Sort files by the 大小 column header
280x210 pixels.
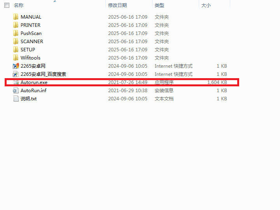(206, 5)
